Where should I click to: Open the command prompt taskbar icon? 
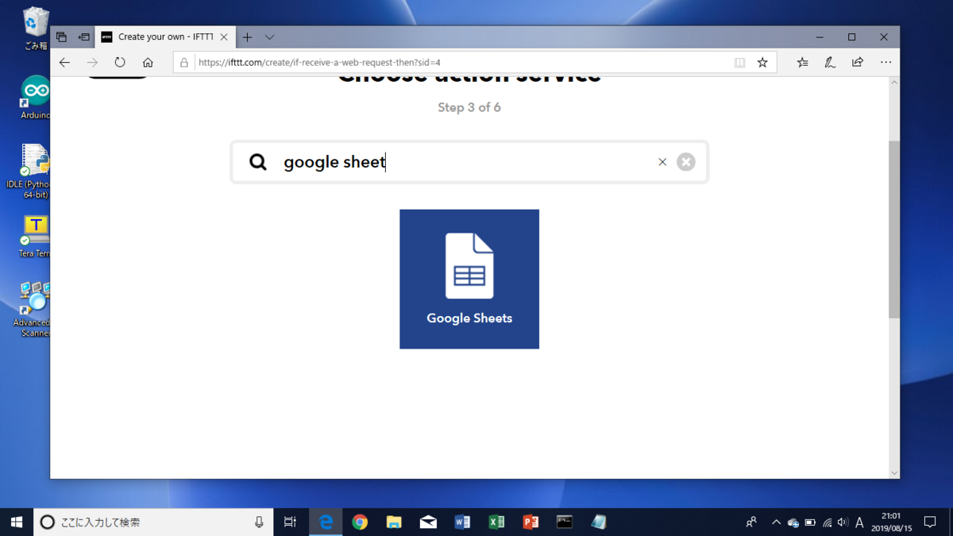[x=565, y=522]
